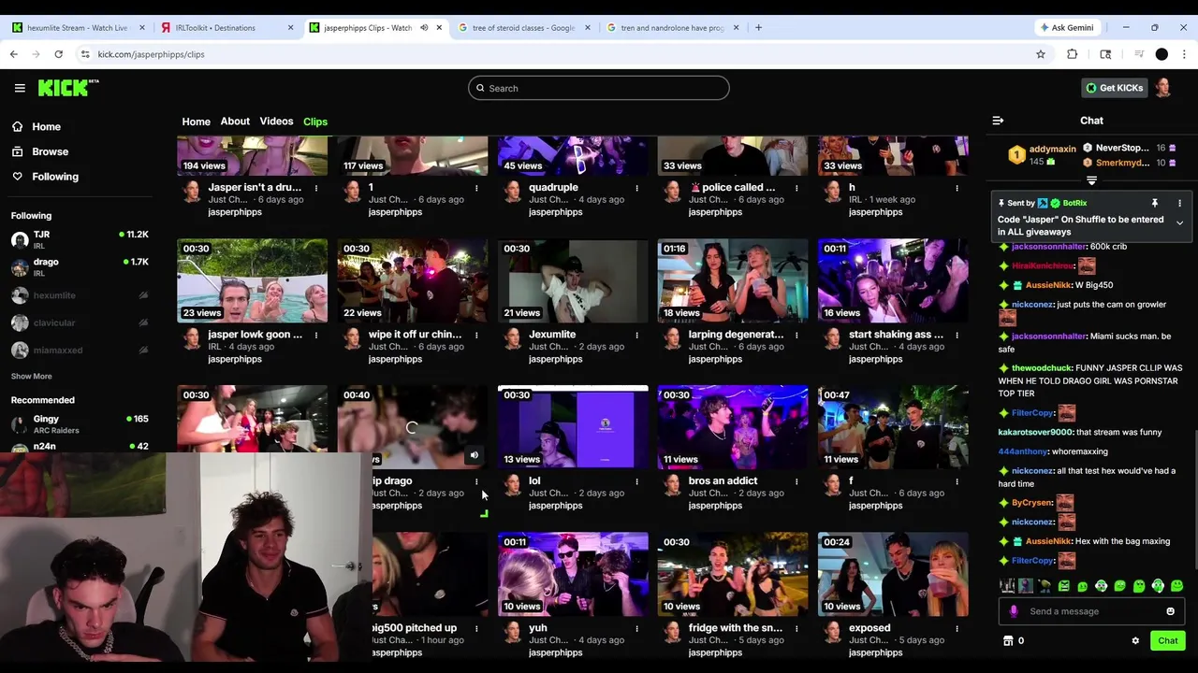The width and height of the screenshot is (1198, 673).
Task: Collapse the chat panel arrow icon
Action: (x=998, y=121)
